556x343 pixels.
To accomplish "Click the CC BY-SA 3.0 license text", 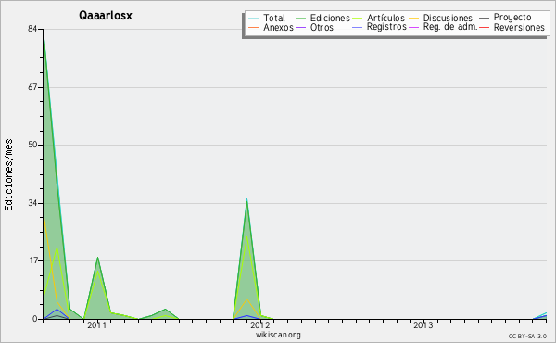I will point(527,337).
